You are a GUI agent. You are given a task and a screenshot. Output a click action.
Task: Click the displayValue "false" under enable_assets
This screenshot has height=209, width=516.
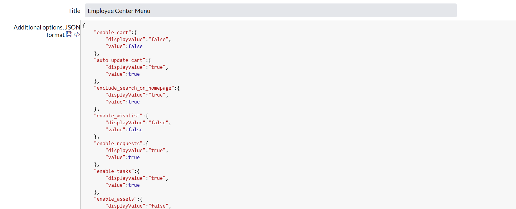click(158, 206)
